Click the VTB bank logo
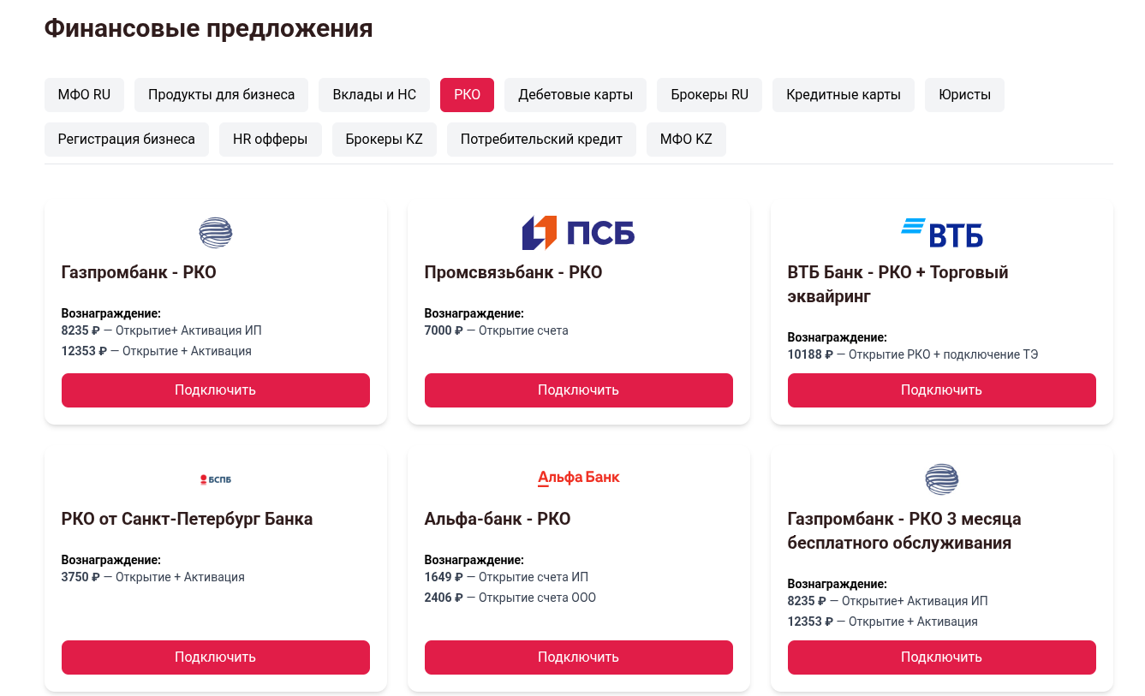Screen dimensions: 1145x696 941,233
